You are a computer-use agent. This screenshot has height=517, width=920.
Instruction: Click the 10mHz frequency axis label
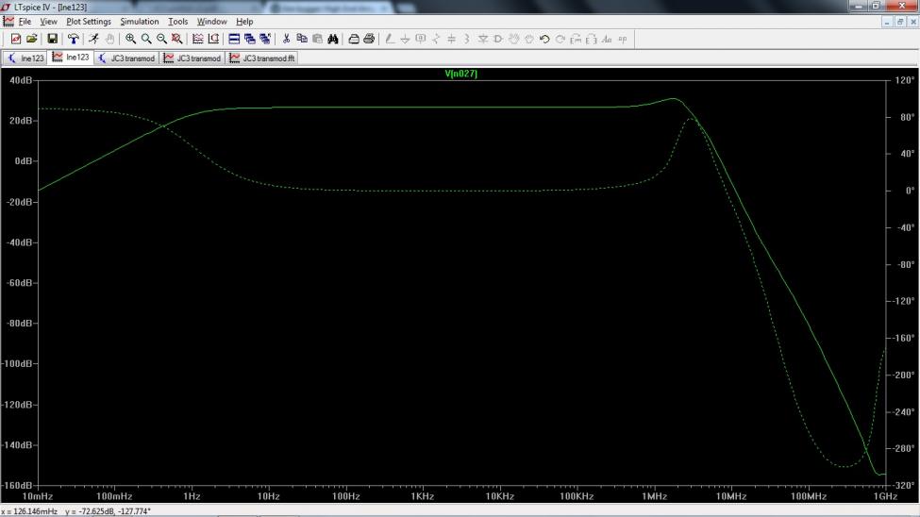(x=38, y=496)
